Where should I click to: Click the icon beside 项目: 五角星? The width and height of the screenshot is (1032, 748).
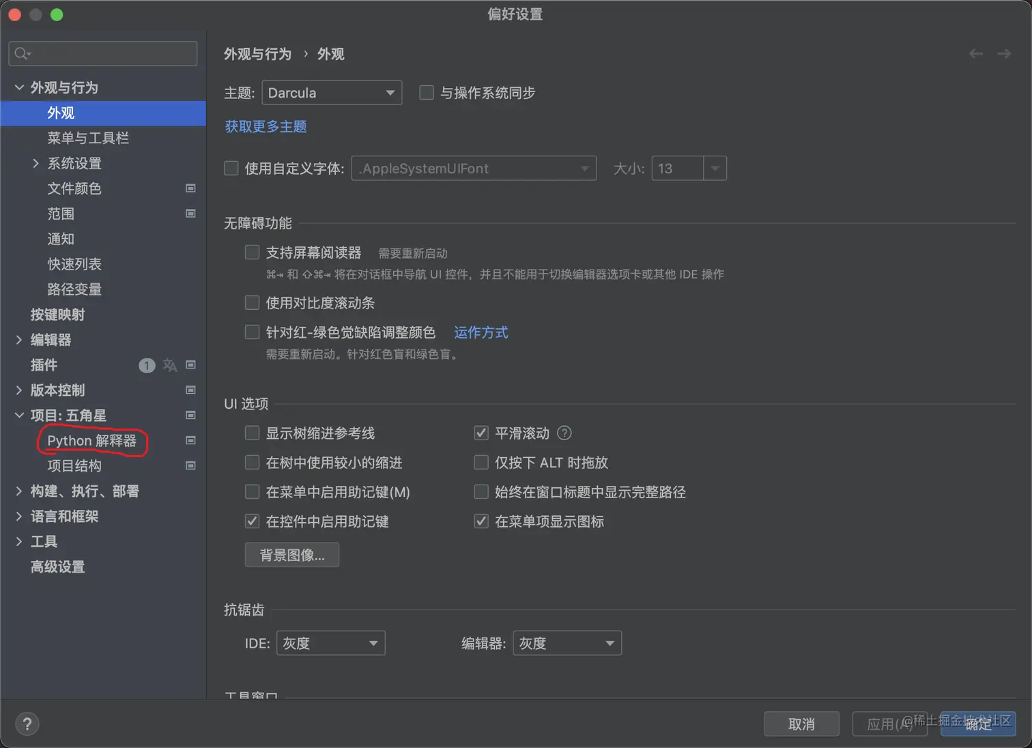(191, 415)
